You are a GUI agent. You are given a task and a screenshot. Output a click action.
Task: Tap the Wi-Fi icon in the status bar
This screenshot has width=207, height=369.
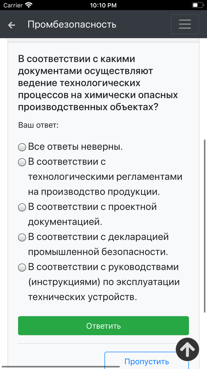[28, 5]
